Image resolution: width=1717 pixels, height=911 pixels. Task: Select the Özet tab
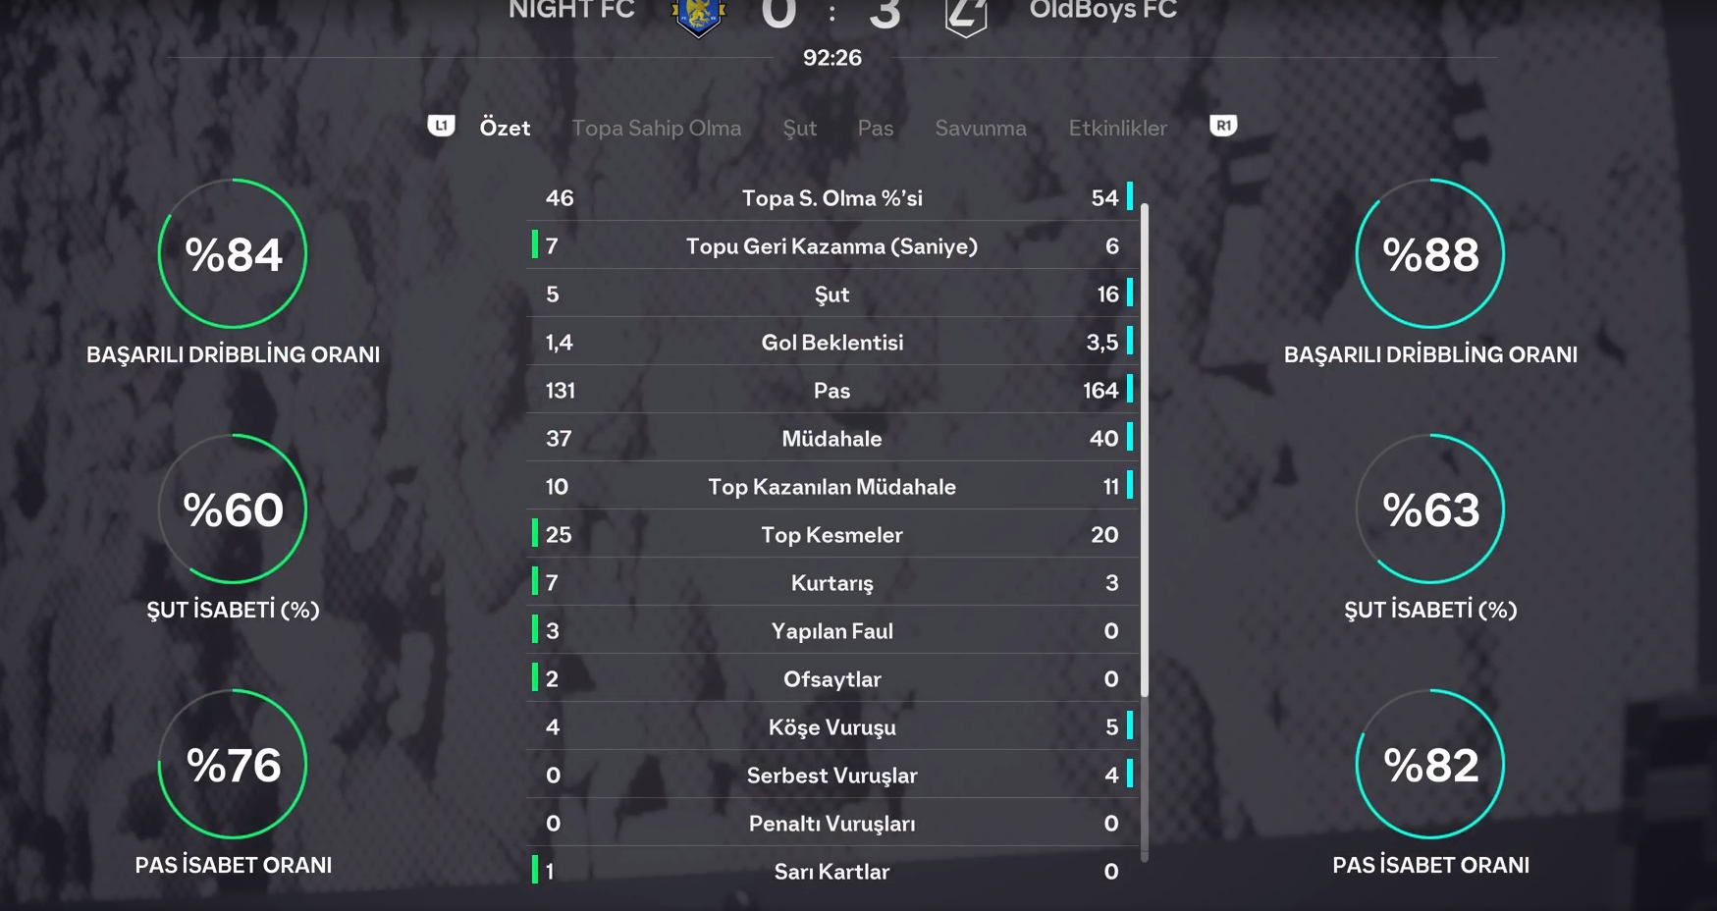pos(505,128)
